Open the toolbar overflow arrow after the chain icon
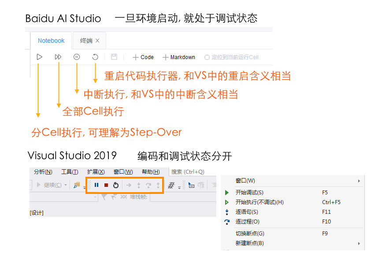Image resolution: width=371 pixels, height=253 pixels. pos(179,188)
